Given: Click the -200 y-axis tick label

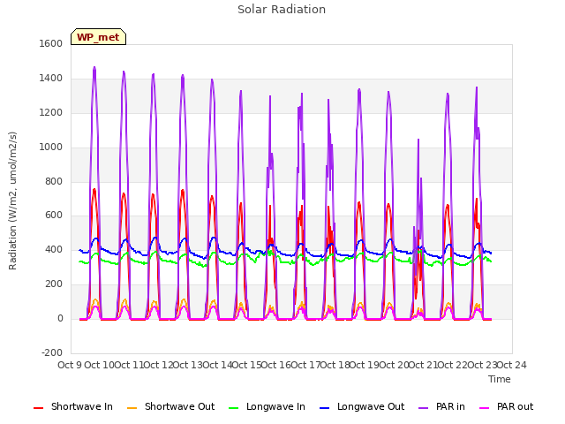Looking at the screenshot, I should click(52, 352).
